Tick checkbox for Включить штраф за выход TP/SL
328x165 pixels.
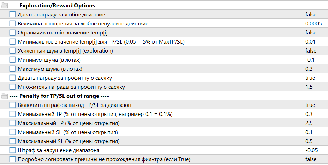[13, 105]
